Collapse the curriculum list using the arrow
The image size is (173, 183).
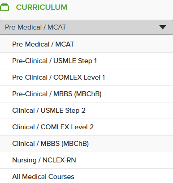(x=163, y=27)
